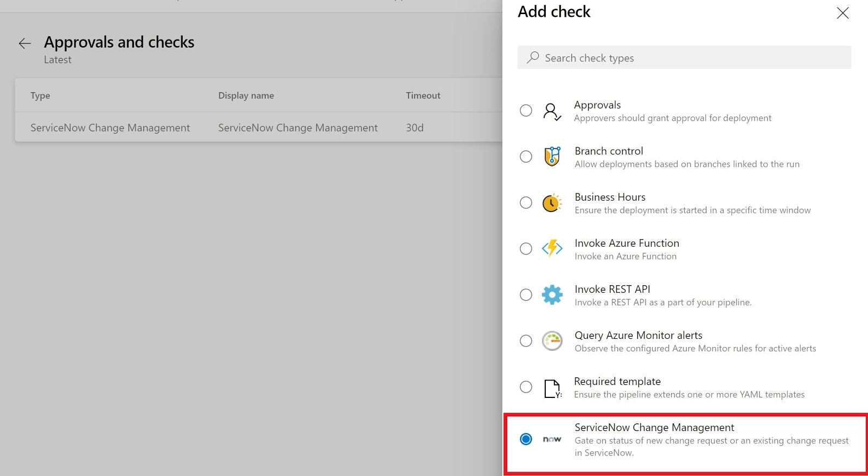Viewport: 868px width, 476px height.
Task: Click the 'Approvals' check title text
Action: [597, 105]
